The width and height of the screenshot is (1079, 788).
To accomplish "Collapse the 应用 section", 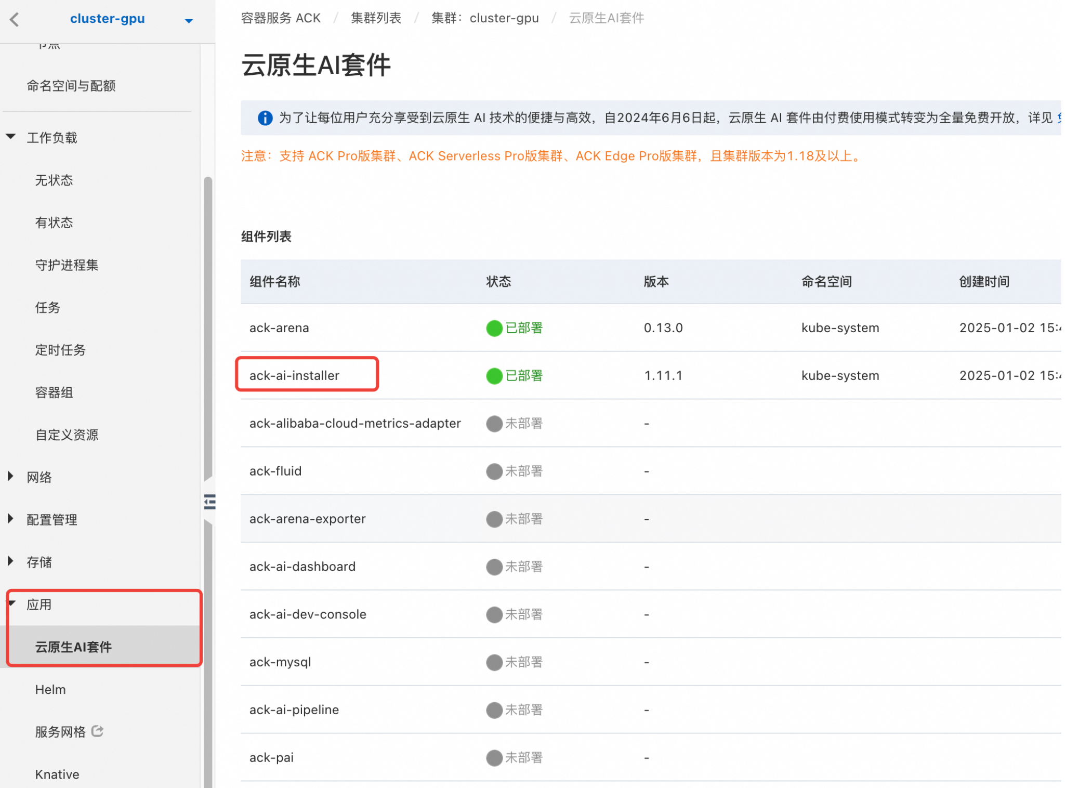I will coord(12,603).
